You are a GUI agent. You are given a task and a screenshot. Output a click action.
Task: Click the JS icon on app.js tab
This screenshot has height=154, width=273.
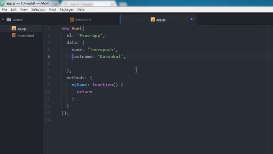(153, 20)
